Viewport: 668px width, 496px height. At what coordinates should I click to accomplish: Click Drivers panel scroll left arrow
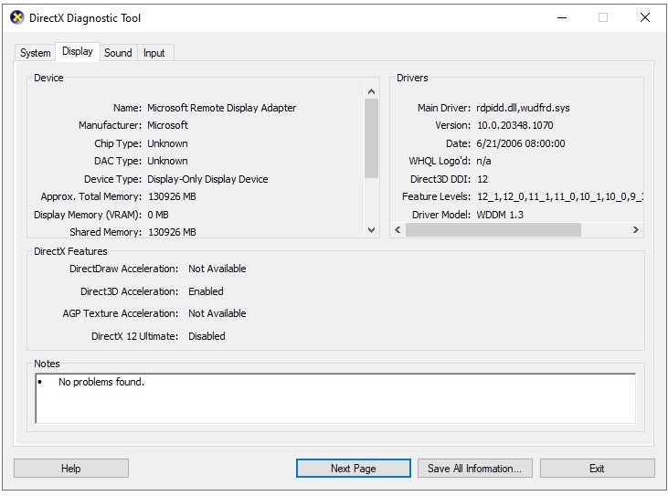[x=398, y=230]
